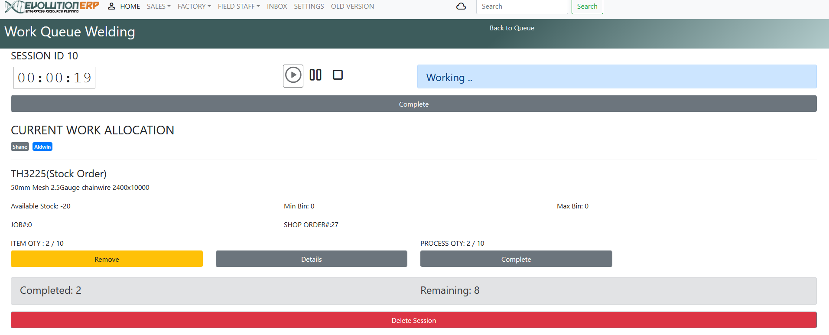Select the Aldwin staff badge

tap(42, 147)
